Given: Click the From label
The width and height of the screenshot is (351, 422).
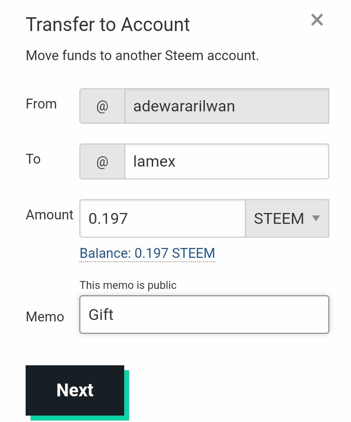Looking at the screenshot, I should coord(41,104).
